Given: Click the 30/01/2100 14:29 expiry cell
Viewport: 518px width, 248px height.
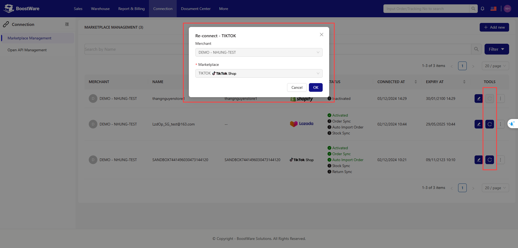Looking at the screenshot, I should point(441,98).
